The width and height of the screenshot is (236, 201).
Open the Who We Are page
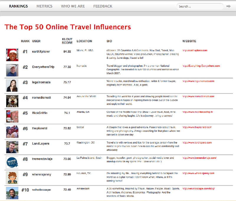tap(73, 6)
